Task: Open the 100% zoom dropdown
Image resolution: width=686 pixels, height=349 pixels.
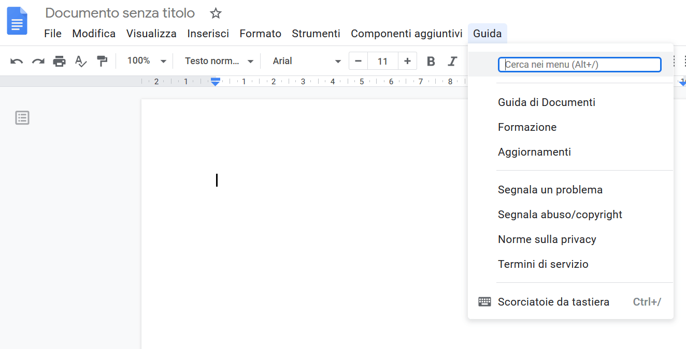Action: tap(147, 61)
